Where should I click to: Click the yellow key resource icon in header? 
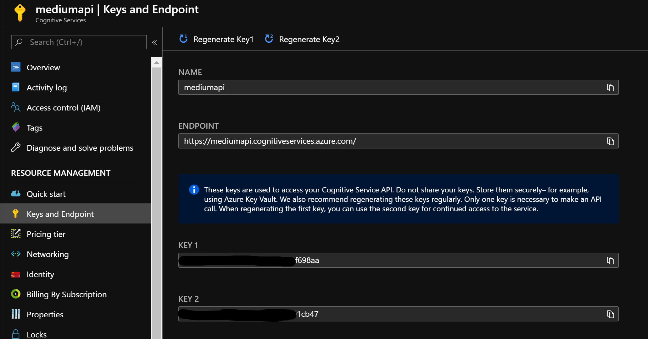click(x=20, y=13)
